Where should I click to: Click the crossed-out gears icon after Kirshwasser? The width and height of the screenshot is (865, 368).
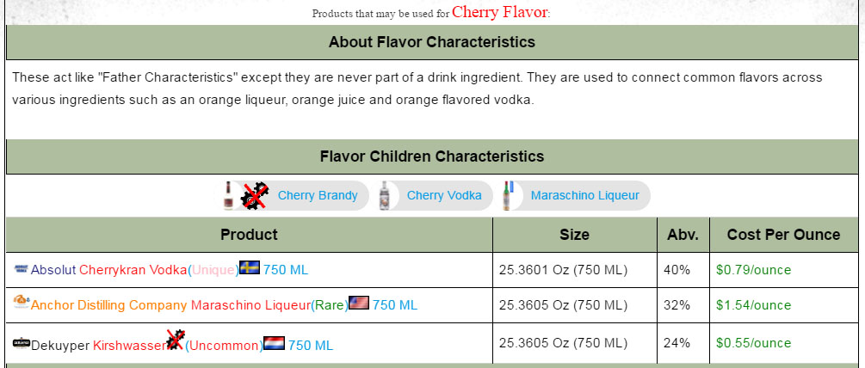[x=175, y=340]
